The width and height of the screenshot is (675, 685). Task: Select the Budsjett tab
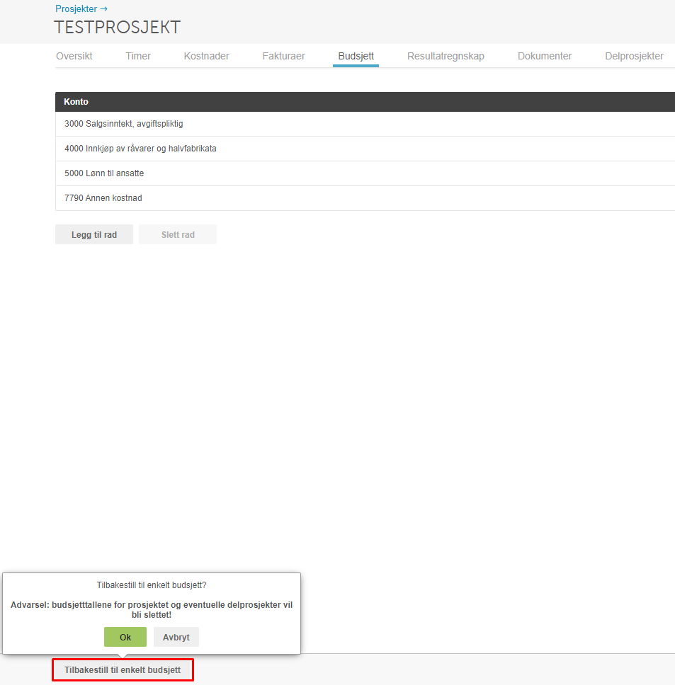[356, 56]
